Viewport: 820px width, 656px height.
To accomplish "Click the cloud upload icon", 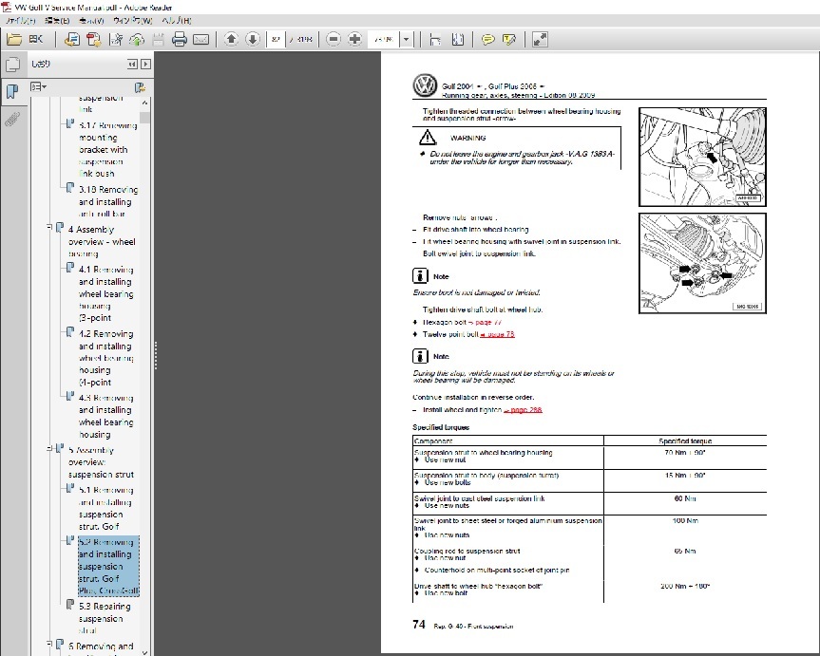I will coord(137,39).
